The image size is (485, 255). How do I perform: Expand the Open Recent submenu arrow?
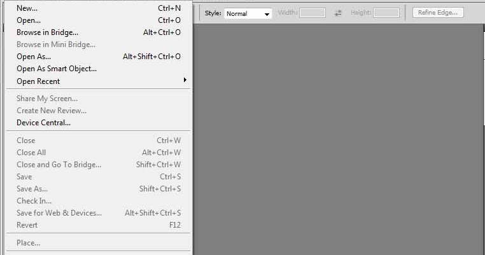point(185,80)
